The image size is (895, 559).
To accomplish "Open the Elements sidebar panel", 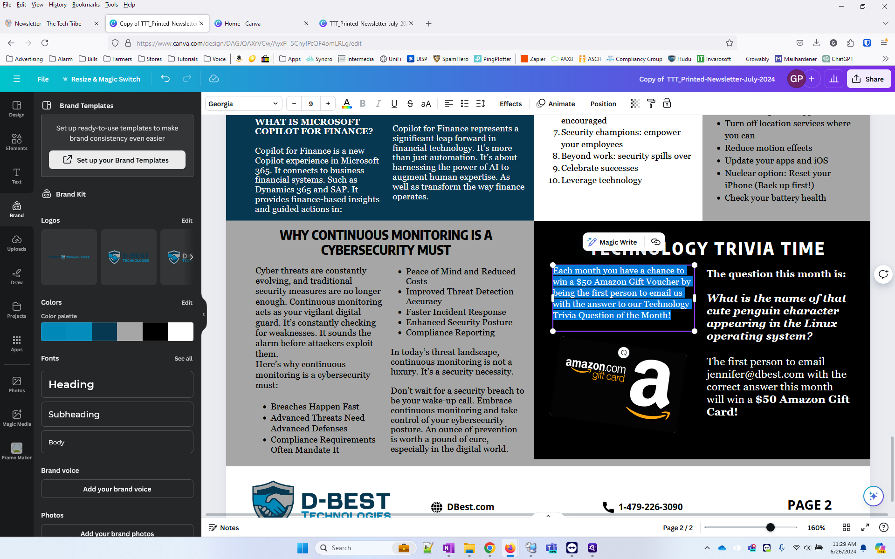I will pyautogui.click(x=17, y=143).
